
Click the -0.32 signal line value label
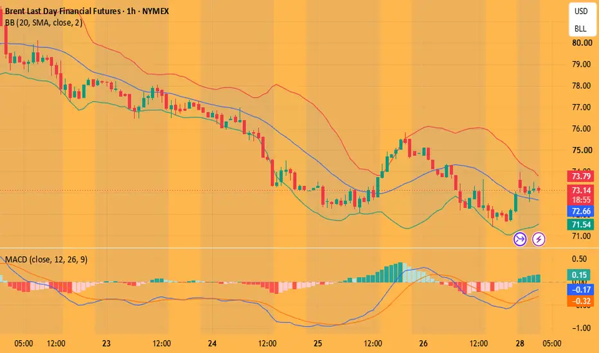pyautogui.click(x=581, y=301)
